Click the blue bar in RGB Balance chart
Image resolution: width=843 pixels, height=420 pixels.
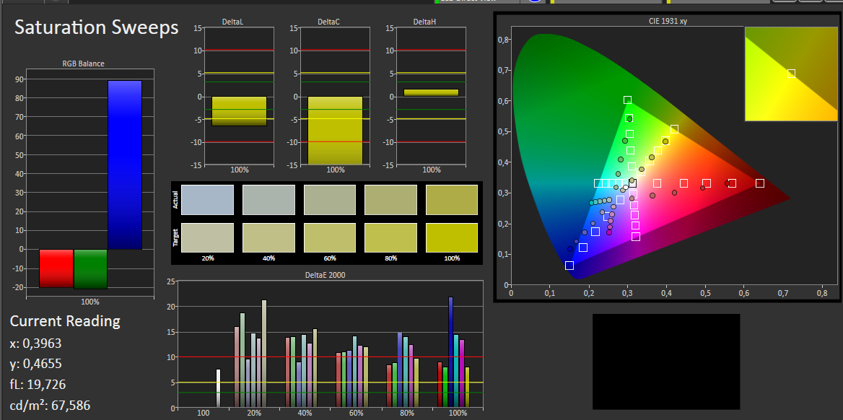125,165
